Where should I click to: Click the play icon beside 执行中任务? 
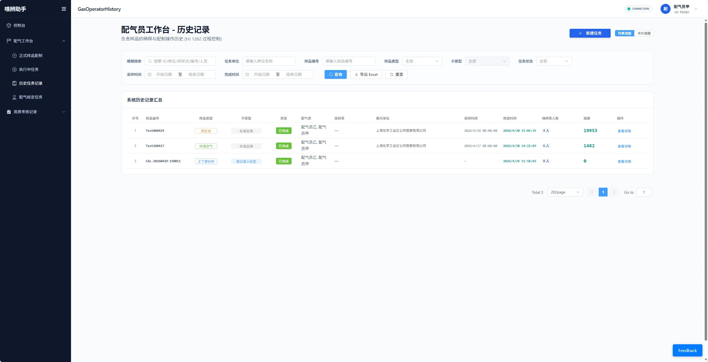(x=14, y=69)
